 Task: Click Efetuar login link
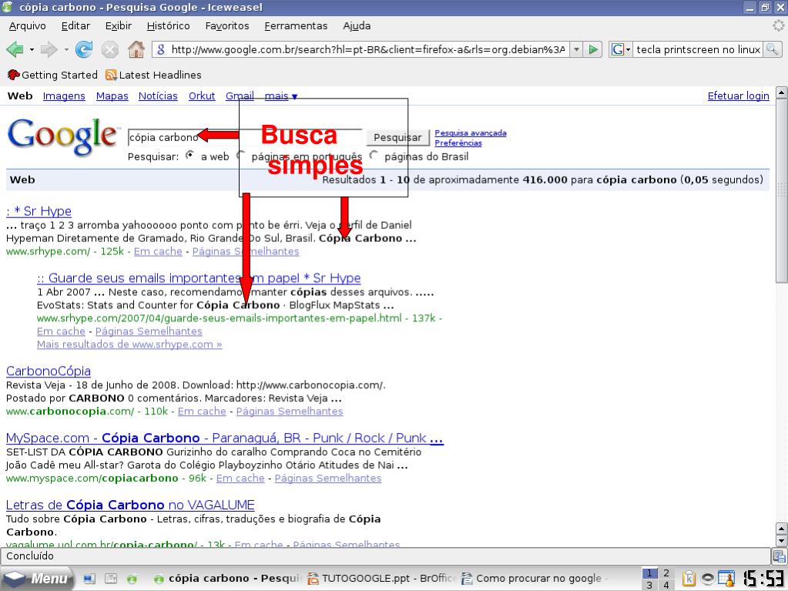(x=738, y=96)
